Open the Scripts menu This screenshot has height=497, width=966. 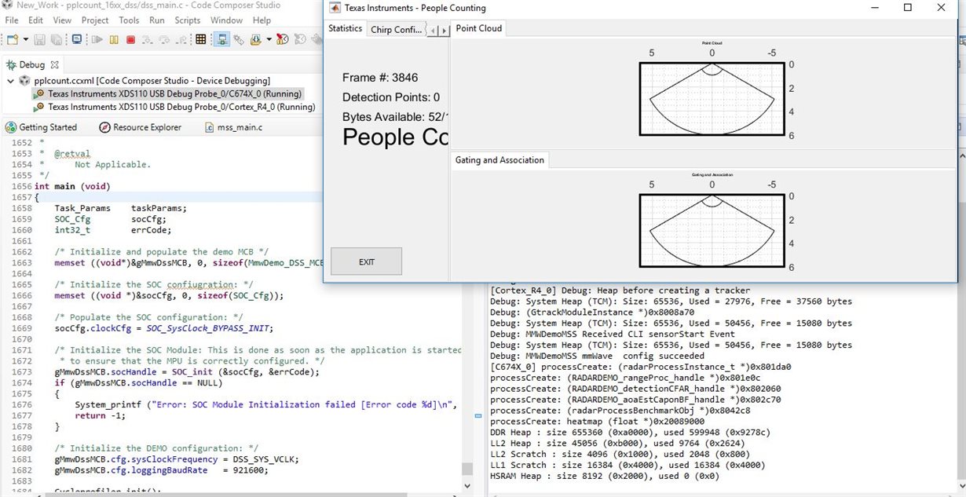[x=188, y=20]
